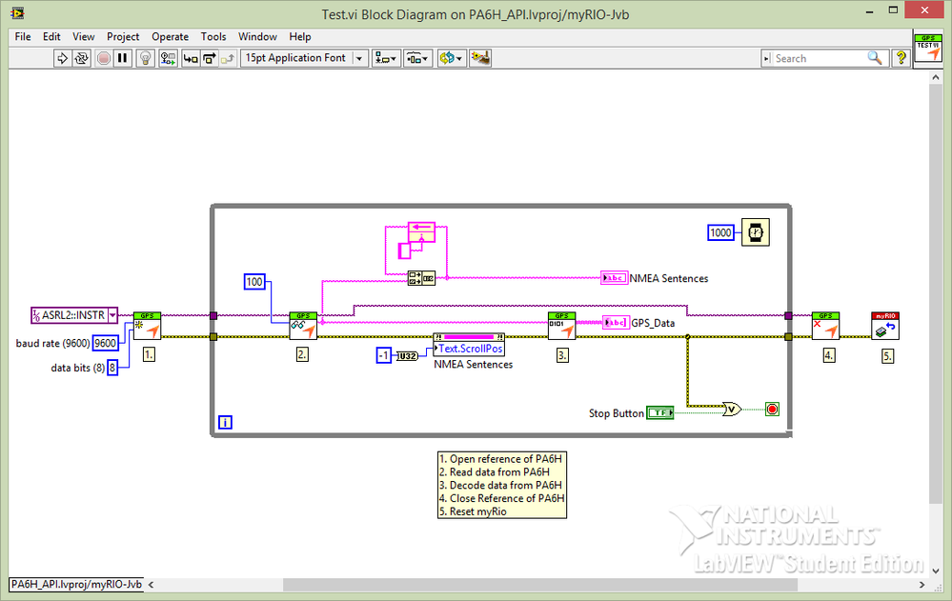Open the Tools menu
The width and height of the screenshot is (952, 601).
click(x=213, y=37)
